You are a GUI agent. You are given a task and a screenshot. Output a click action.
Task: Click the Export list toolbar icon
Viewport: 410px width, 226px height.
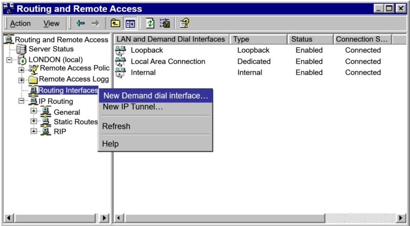coord(165,24)
